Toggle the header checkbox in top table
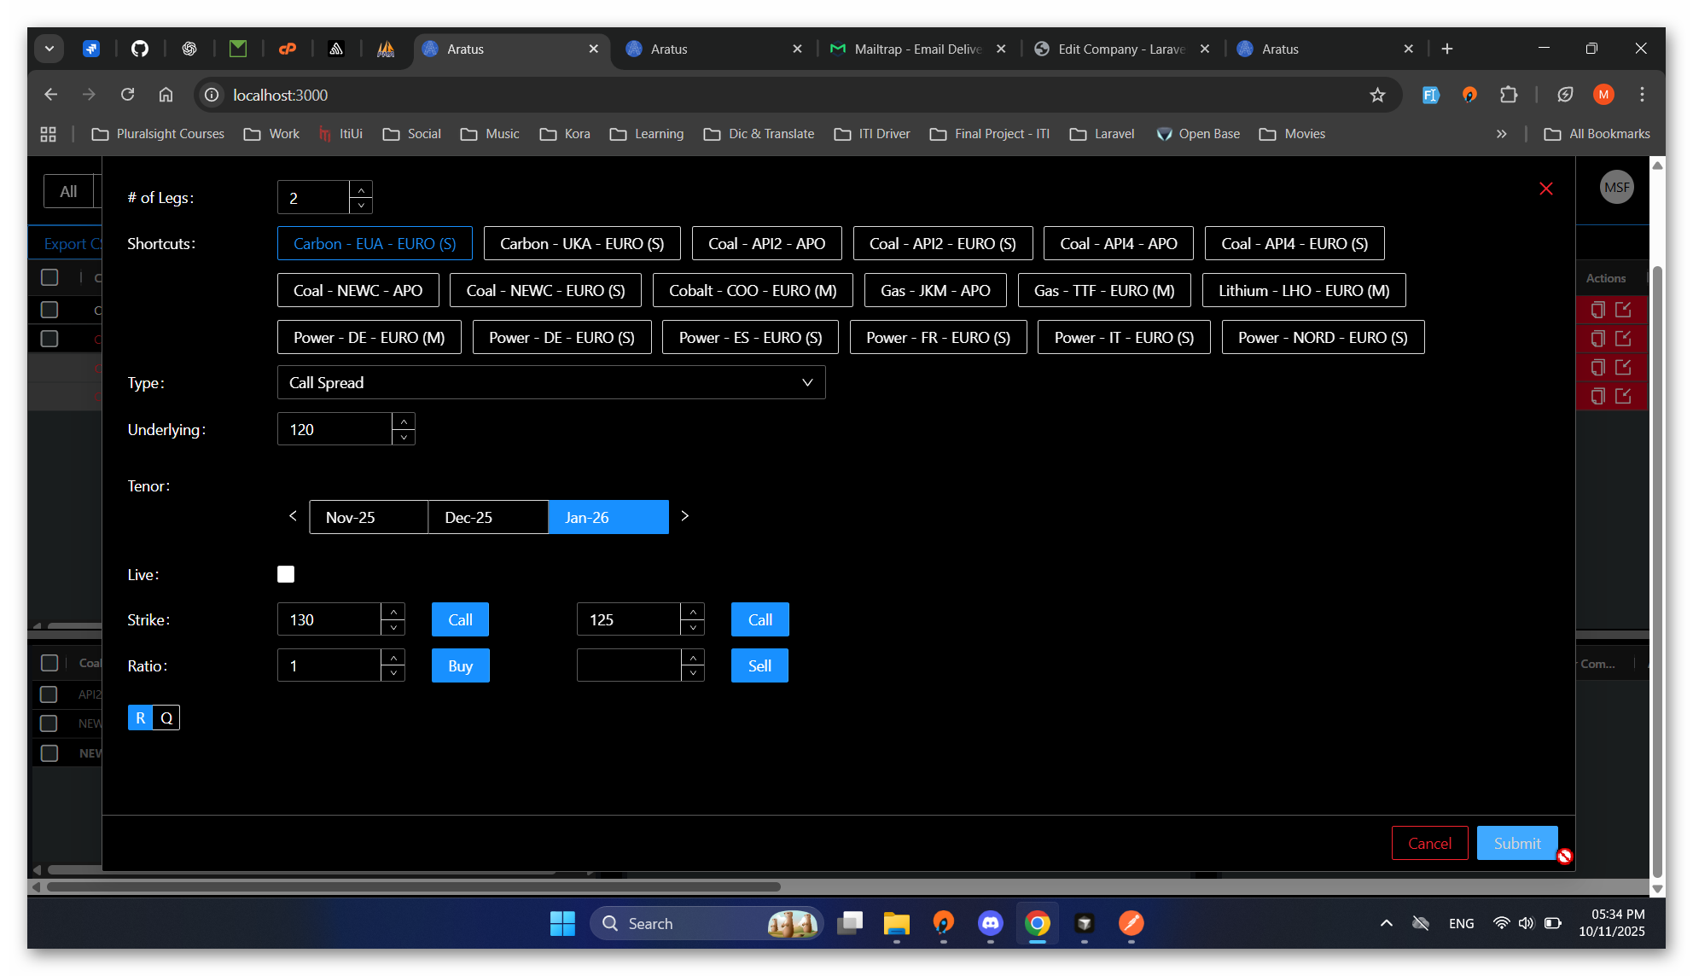 49,277
